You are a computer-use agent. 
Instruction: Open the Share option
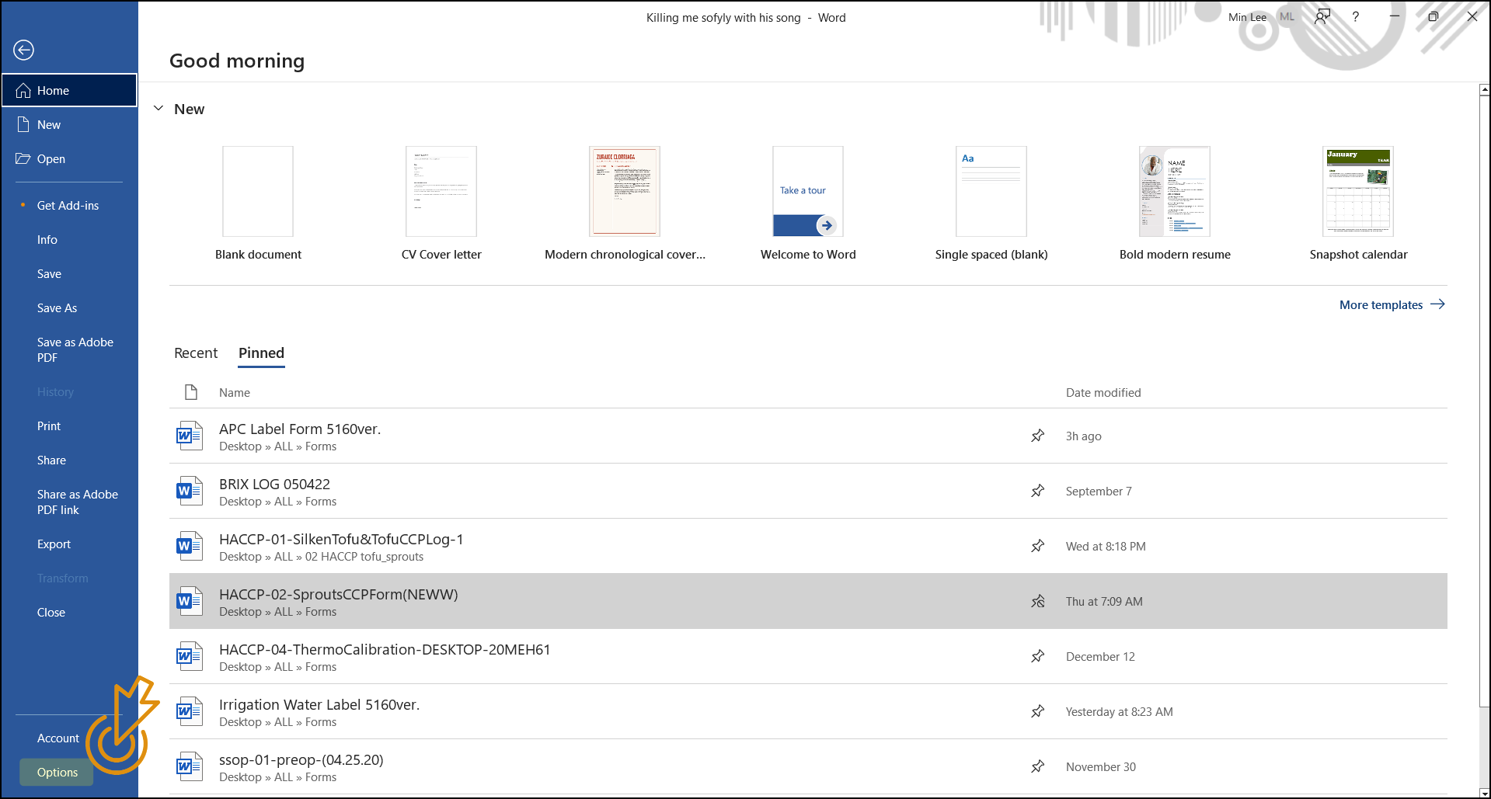(x=69, y=460)
